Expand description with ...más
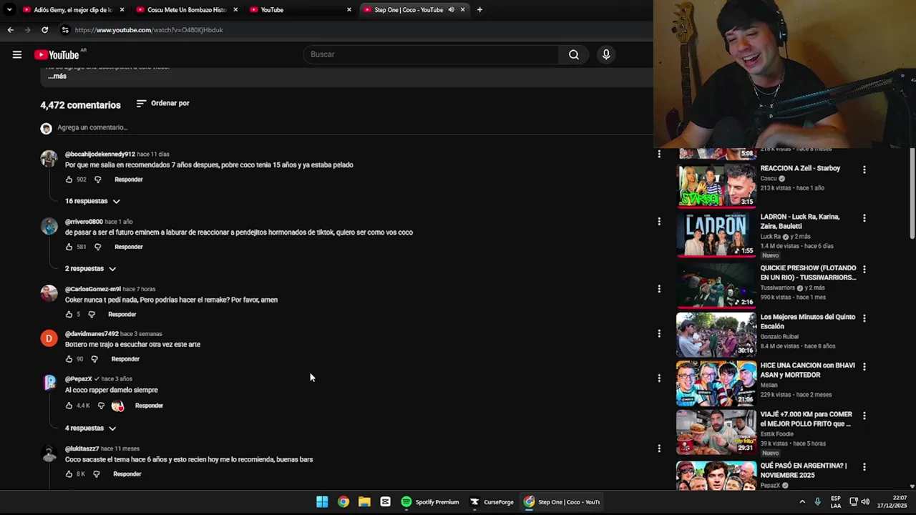The image size is (916, 515). (x=57, y=77)
